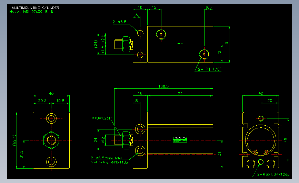Click the MULTIMOUNTING CYLINDER title text
This screenshot has height=183, width=299.
point(36,8)
